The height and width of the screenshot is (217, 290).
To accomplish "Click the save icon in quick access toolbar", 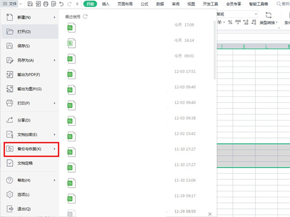I will [30, 4].
